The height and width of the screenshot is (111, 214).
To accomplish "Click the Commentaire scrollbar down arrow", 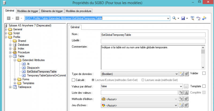I will click(x=203, y=67).
